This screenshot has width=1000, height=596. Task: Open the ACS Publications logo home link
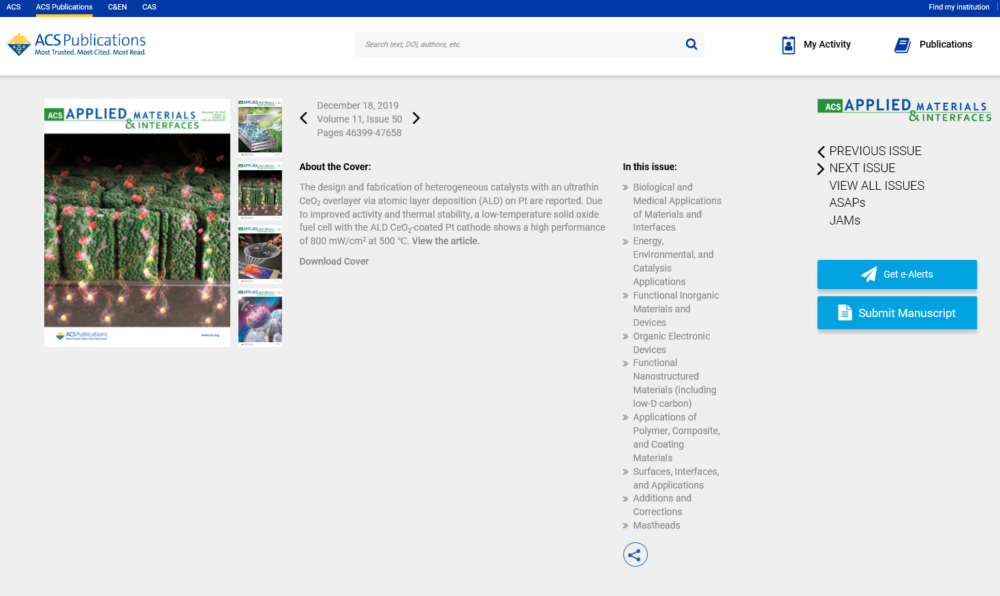coord(76,44)
